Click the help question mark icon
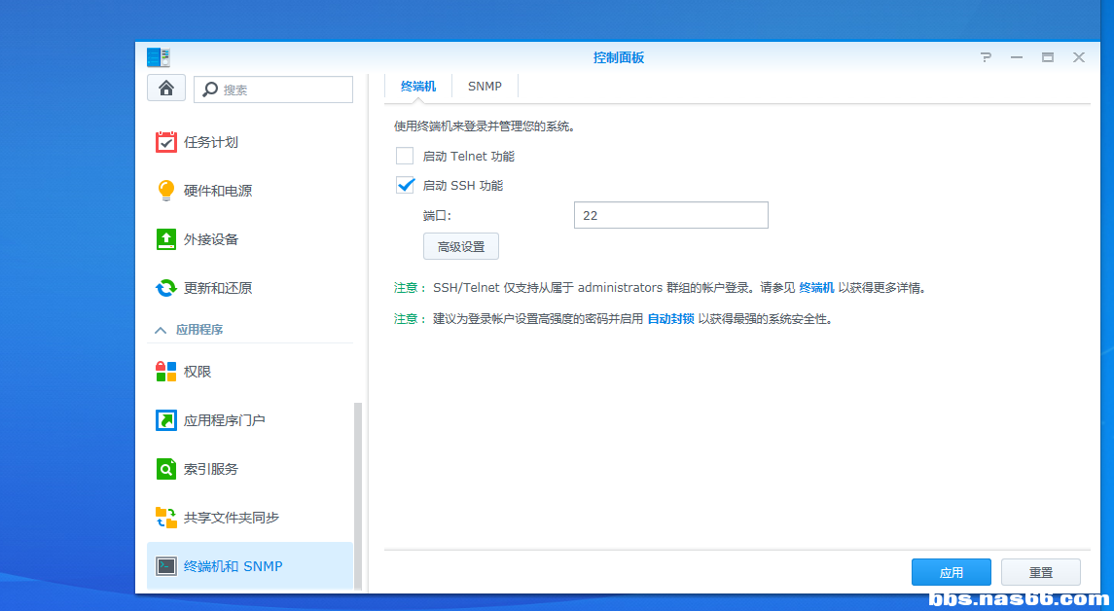 pos(986,57)
